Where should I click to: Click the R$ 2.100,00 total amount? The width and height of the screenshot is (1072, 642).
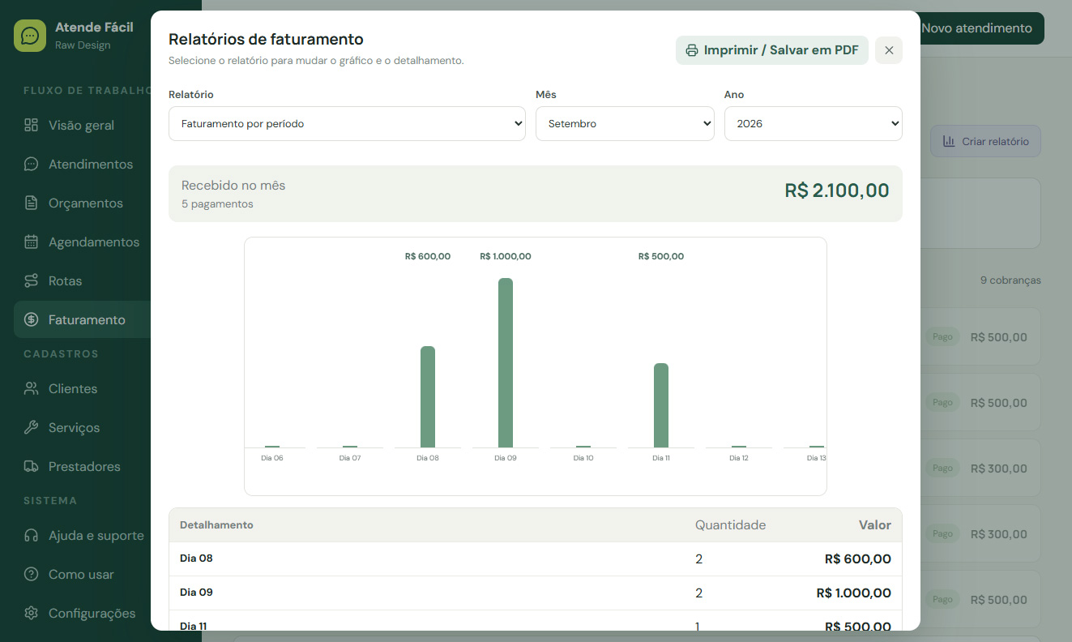click(837, 190)
